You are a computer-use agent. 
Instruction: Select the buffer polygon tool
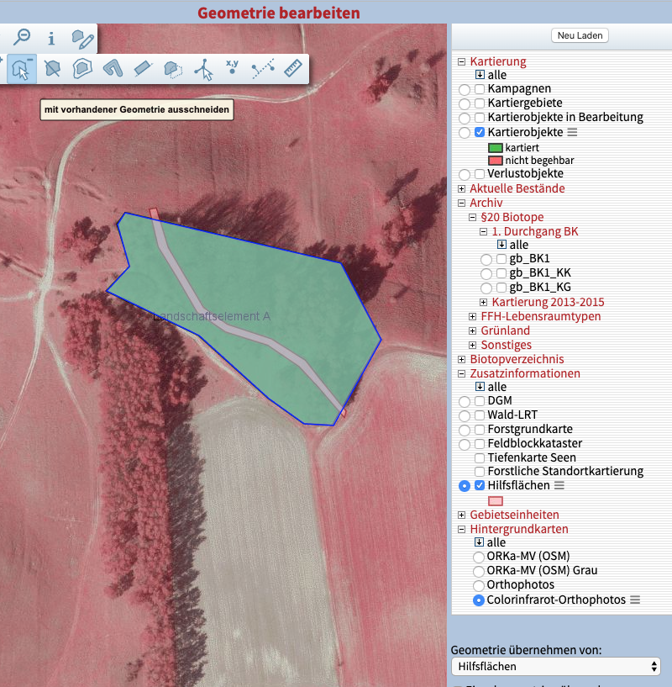click(x=82, y=68)
